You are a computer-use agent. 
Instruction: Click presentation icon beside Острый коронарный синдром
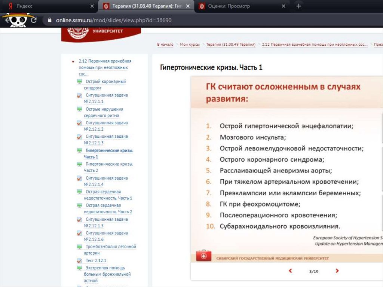[x=79, y=82]
